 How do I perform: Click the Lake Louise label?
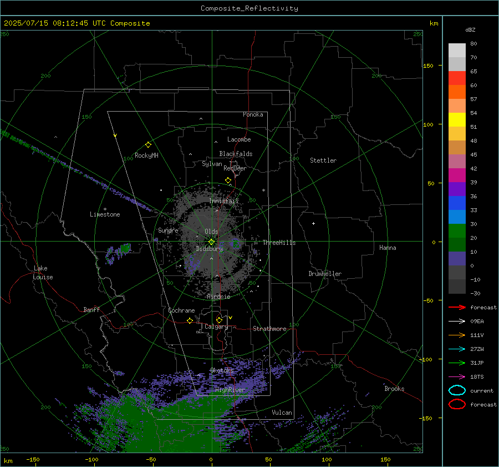click(43, 273)
